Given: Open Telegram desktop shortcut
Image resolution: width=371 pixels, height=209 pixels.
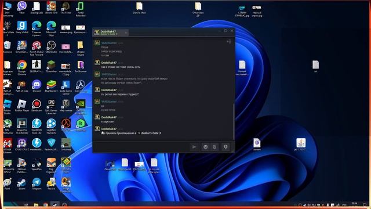Looking at the screenshot, I should pos(37,184).
